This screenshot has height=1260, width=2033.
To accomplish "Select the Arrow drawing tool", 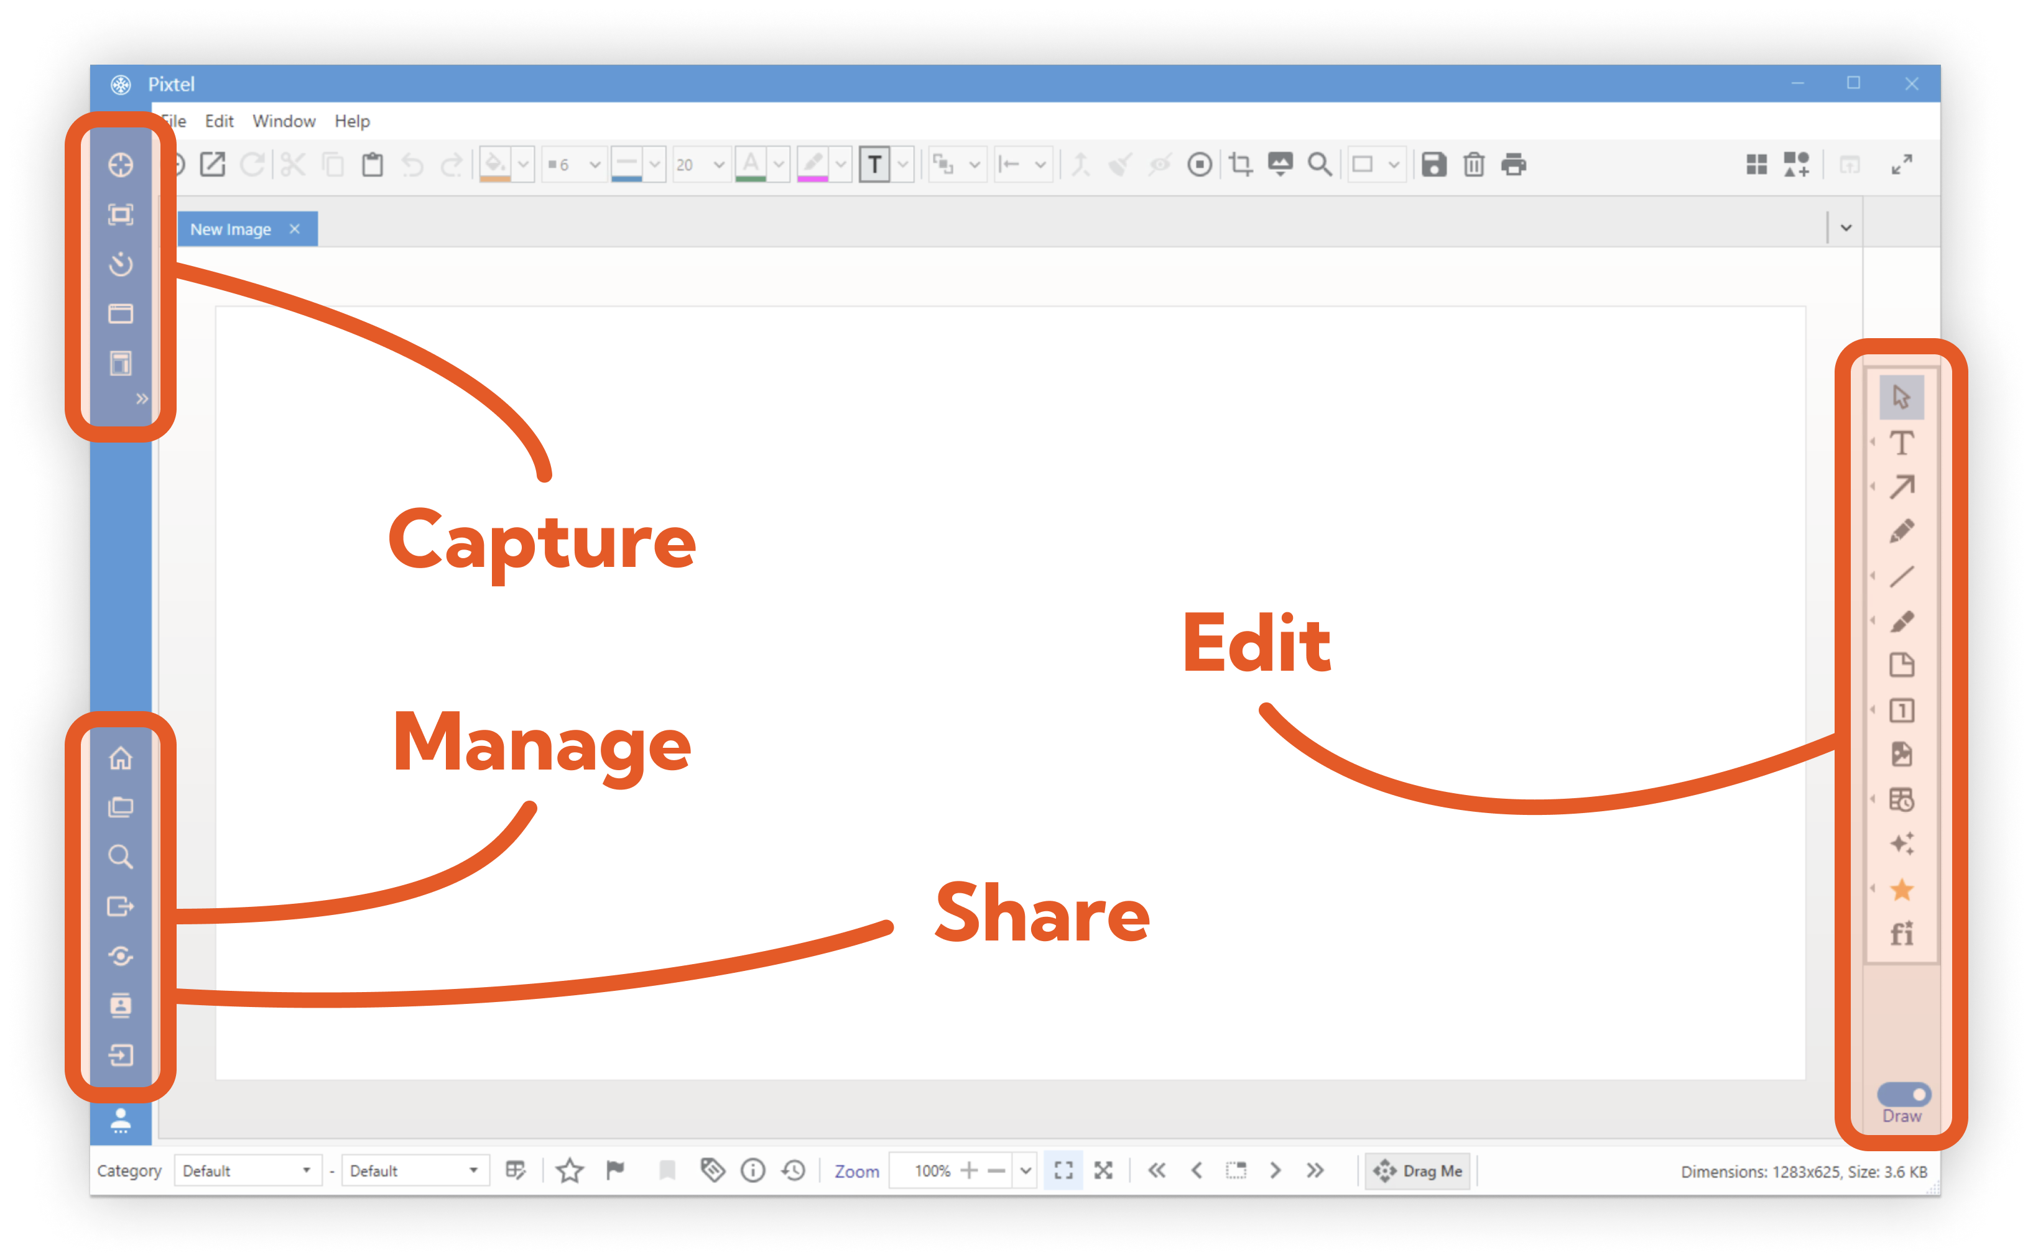I will (1901, 487).
